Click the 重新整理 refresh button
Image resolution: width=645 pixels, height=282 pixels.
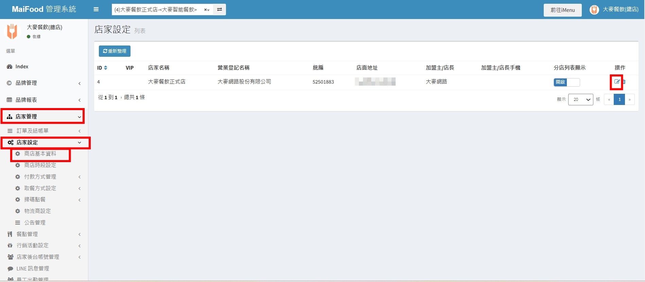(x=115, y=51)
